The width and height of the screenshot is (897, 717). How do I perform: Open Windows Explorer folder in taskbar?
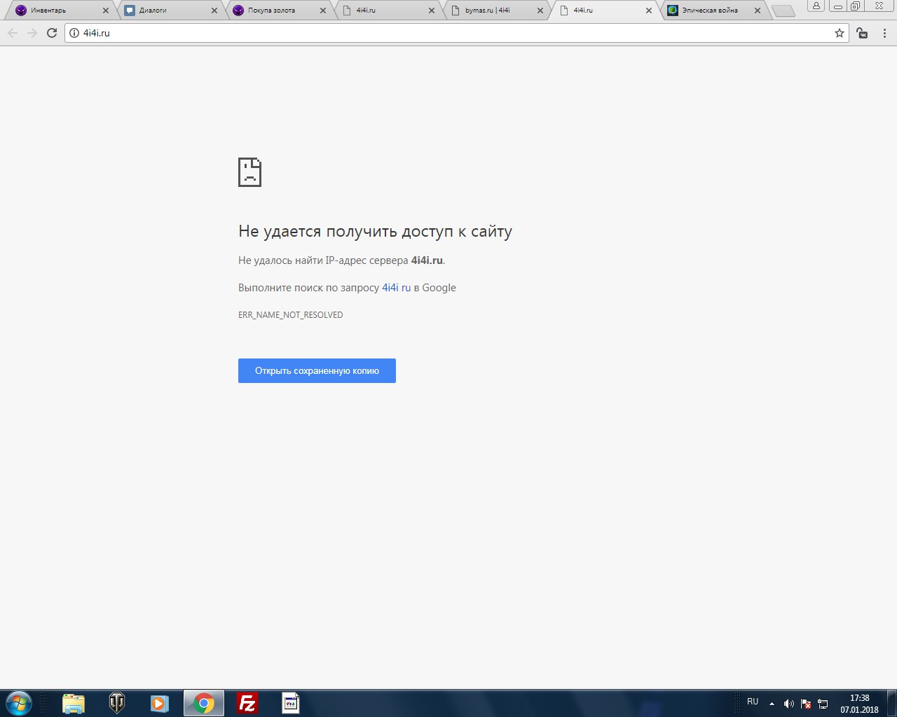[74, 703]
